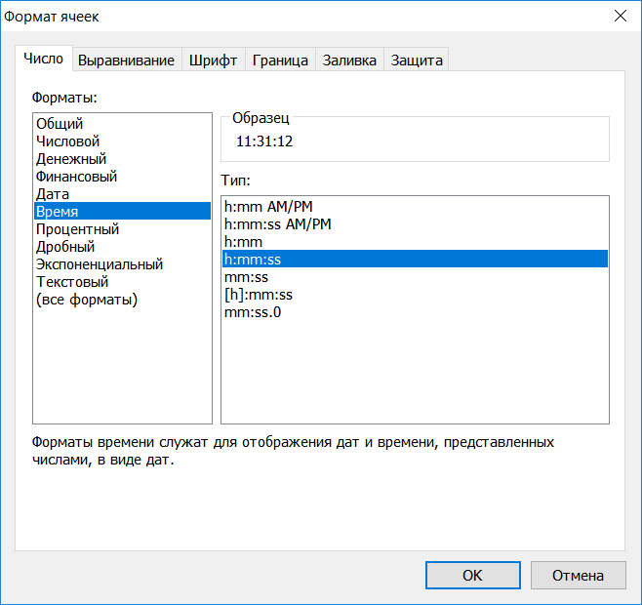Switch to the Число tab

(x=44, y=59)
